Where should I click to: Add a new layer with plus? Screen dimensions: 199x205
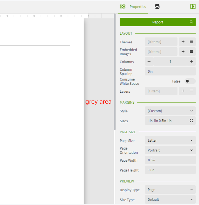pos(183,91)
